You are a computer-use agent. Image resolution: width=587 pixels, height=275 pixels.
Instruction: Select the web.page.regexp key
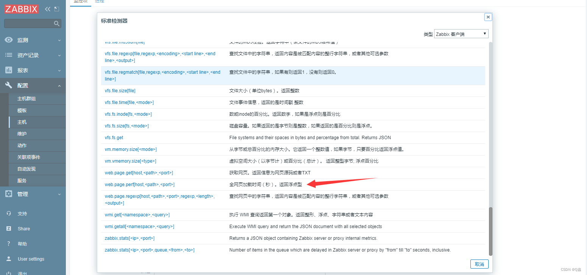pyautogui.click(x=160, y=200)
